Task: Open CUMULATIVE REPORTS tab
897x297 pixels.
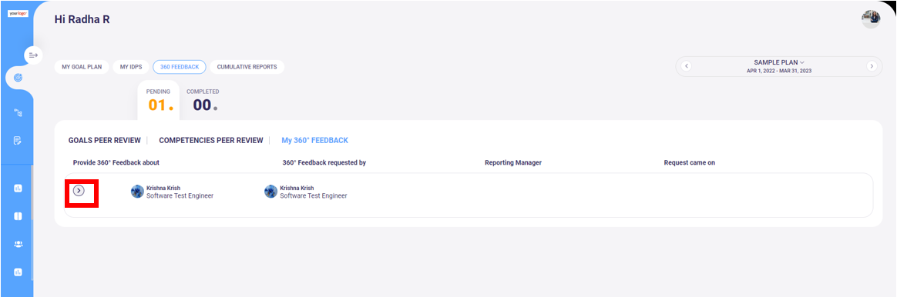Action: point(247,67)
